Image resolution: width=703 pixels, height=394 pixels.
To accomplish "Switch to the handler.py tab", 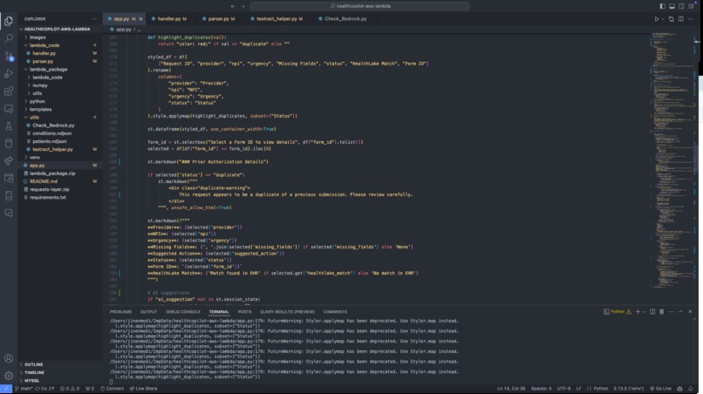I will [x=168, y=19].
